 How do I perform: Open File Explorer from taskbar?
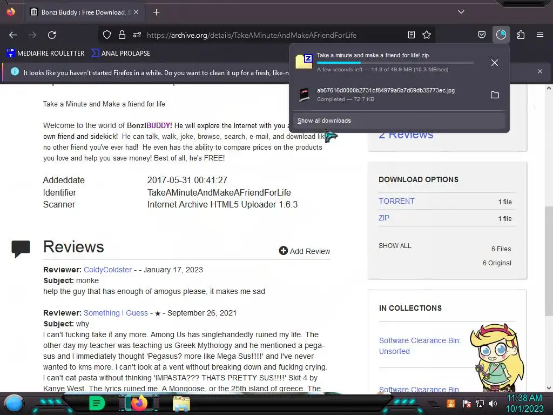click(181, 404)
